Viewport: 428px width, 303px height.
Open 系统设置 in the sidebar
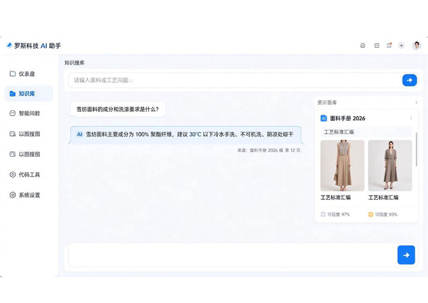28,195
